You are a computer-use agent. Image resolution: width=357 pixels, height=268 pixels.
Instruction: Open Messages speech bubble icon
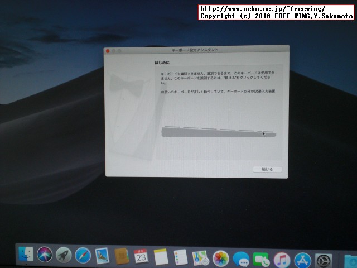(241, 260)
